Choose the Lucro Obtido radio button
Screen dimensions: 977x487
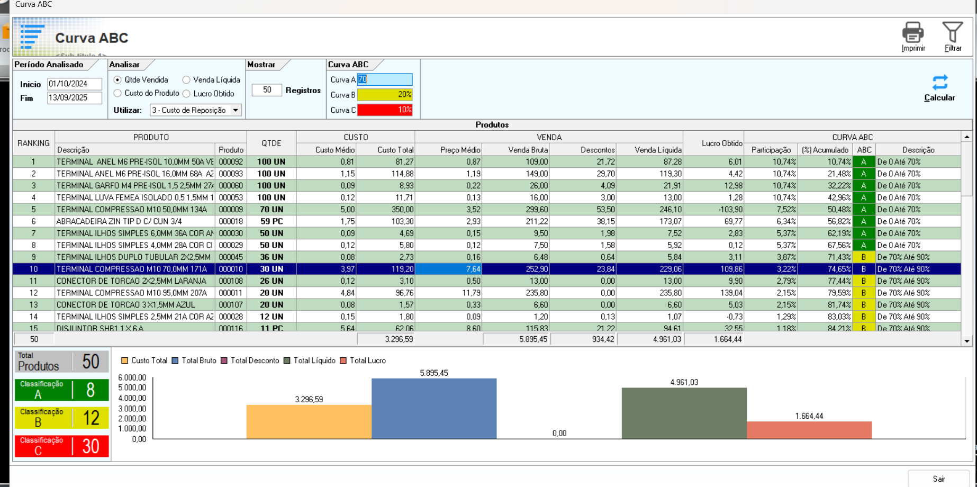click(x=186, y=94)
